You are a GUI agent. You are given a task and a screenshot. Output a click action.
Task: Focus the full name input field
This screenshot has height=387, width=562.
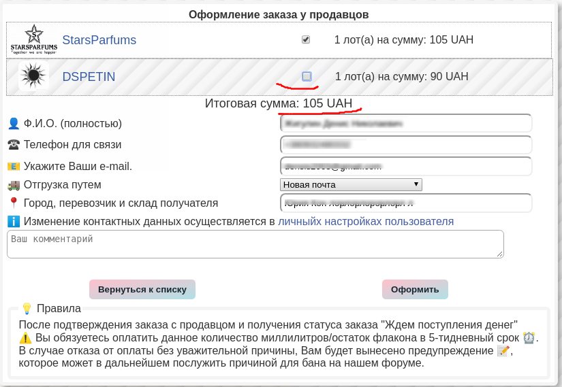405,124
